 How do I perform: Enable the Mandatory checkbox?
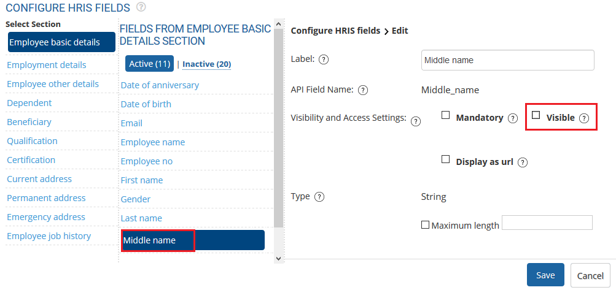(446, 115)
